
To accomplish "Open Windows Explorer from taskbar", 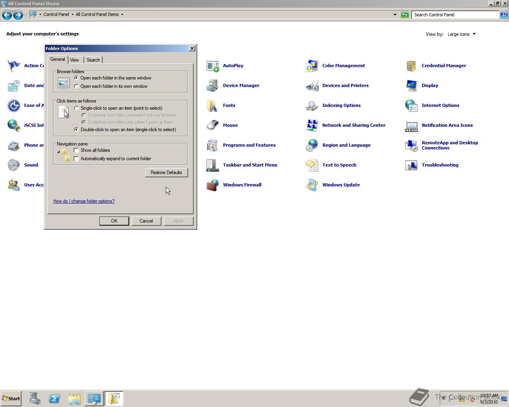I will point(74,399).
